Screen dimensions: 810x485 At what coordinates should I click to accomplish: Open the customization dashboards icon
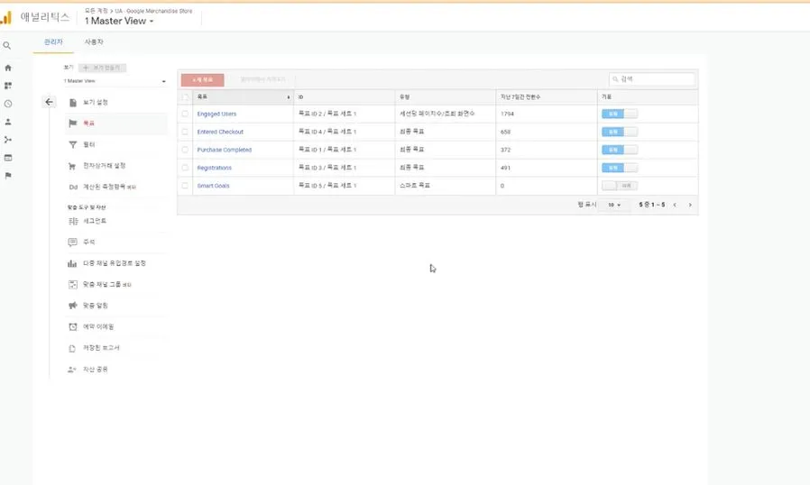click(8, 86)
